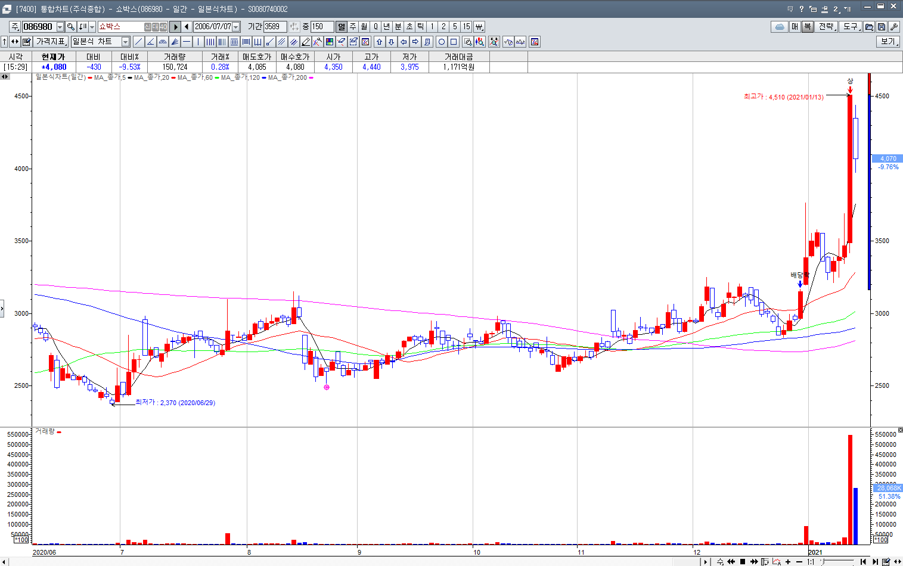Select the 2 interval button
Viewport: 903px width, 566px height.
(x=444, y=27)
